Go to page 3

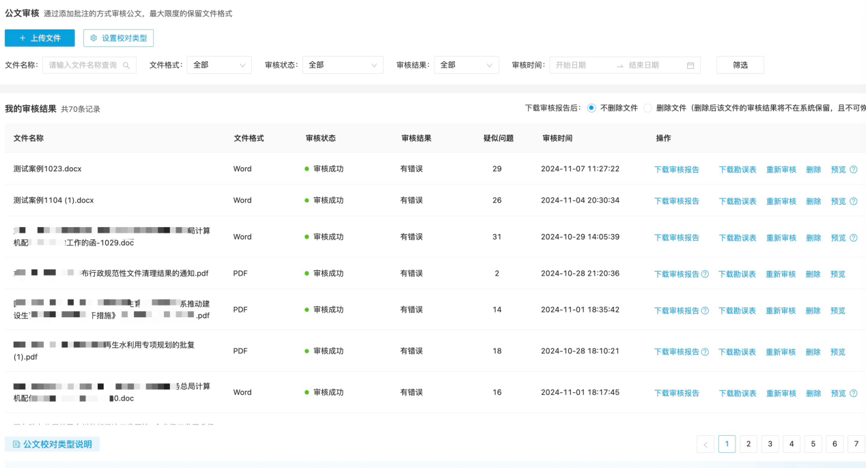coord(770,444)
